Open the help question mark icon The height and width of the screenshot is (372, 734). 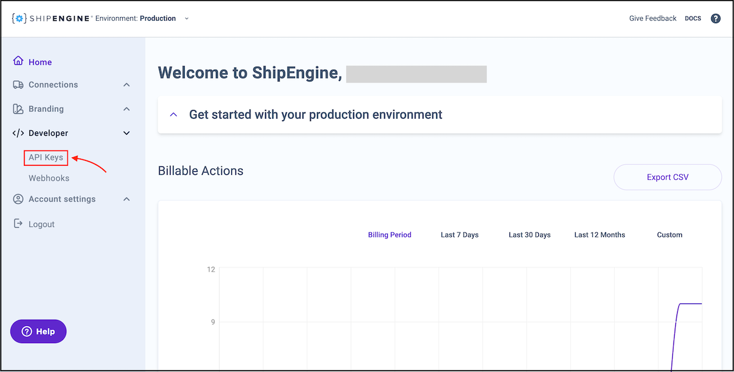pos(716,18)
